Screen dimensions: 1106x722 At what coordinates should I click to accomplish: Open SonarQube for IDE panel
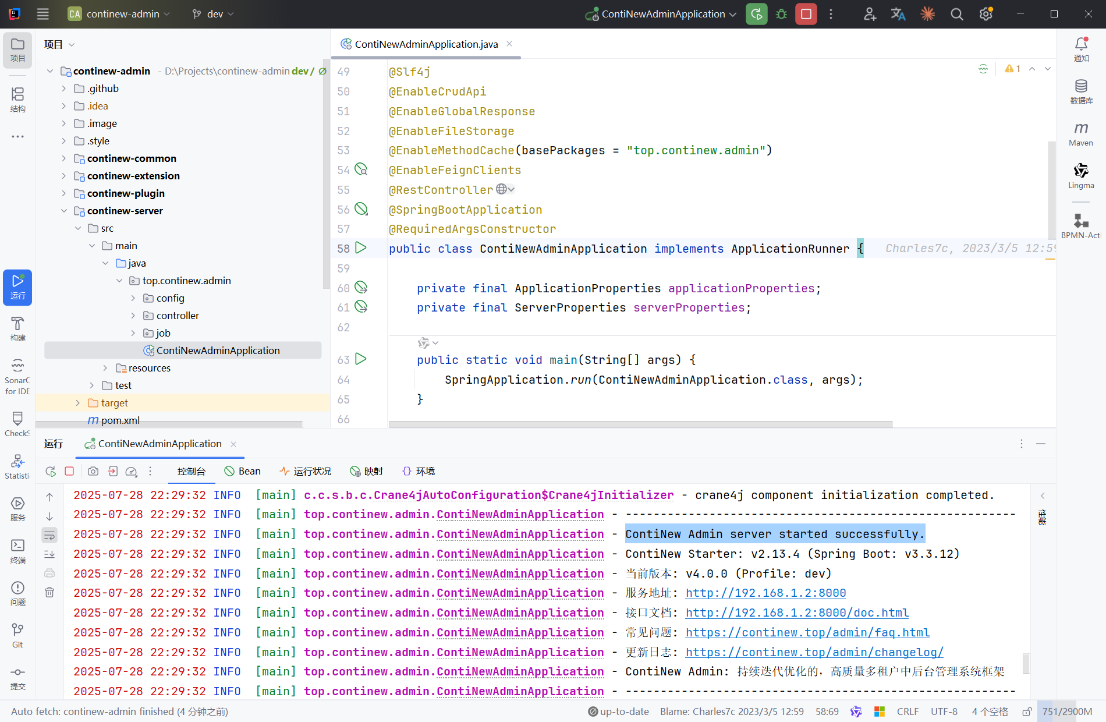coord(17,377)
